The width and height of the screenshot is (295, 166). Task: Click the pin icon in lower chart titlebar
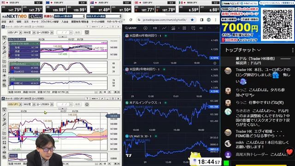(x=102, y=99)
